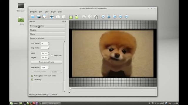Open a video with the blue folder icon
188x105 pixels.
tap(33, 17)
